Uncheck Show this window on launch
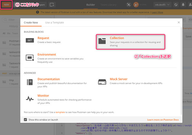The image size is (192, 135). point(25,120)
